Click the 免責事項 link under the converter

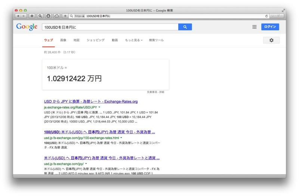point(152,92)
